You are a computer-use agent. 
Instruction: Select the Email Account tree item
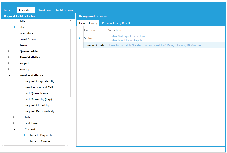tap(29, 39)
